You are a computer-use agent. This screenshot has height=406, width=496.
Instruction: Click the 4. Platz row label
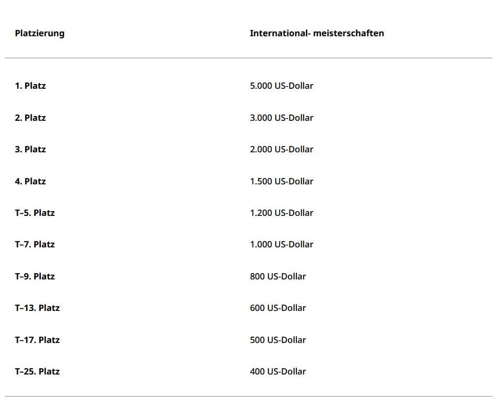tap(30, 181)
